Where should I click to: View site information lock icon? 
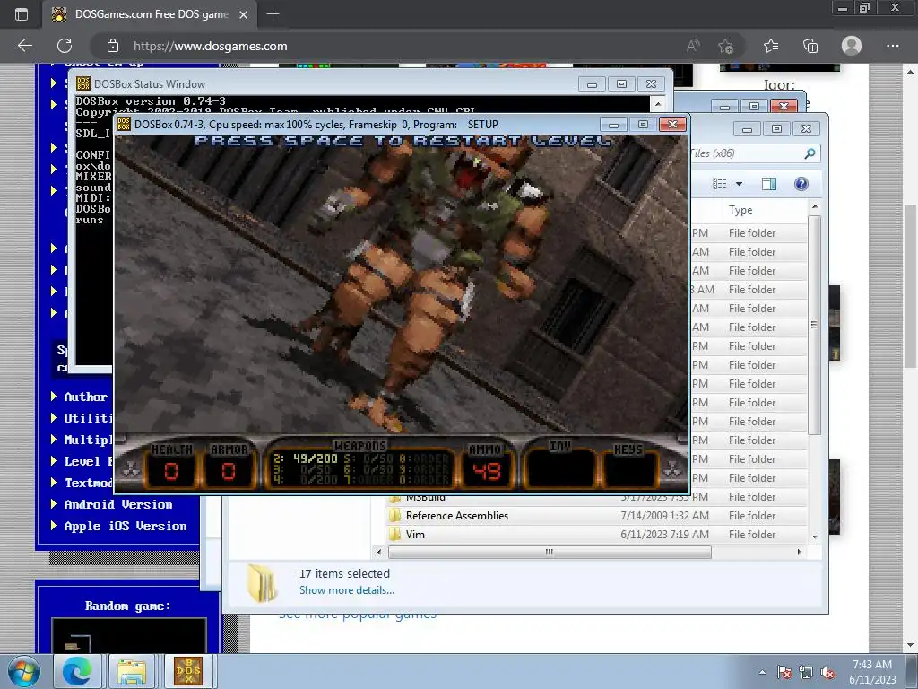click(113, 46)
